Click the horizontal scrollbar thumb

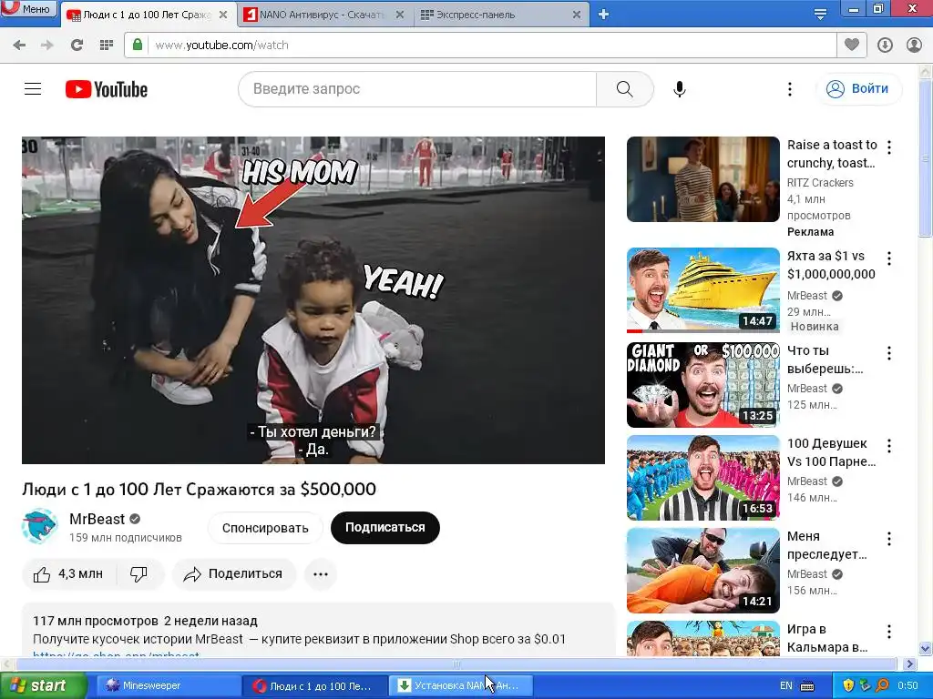[x=456, y=664]
